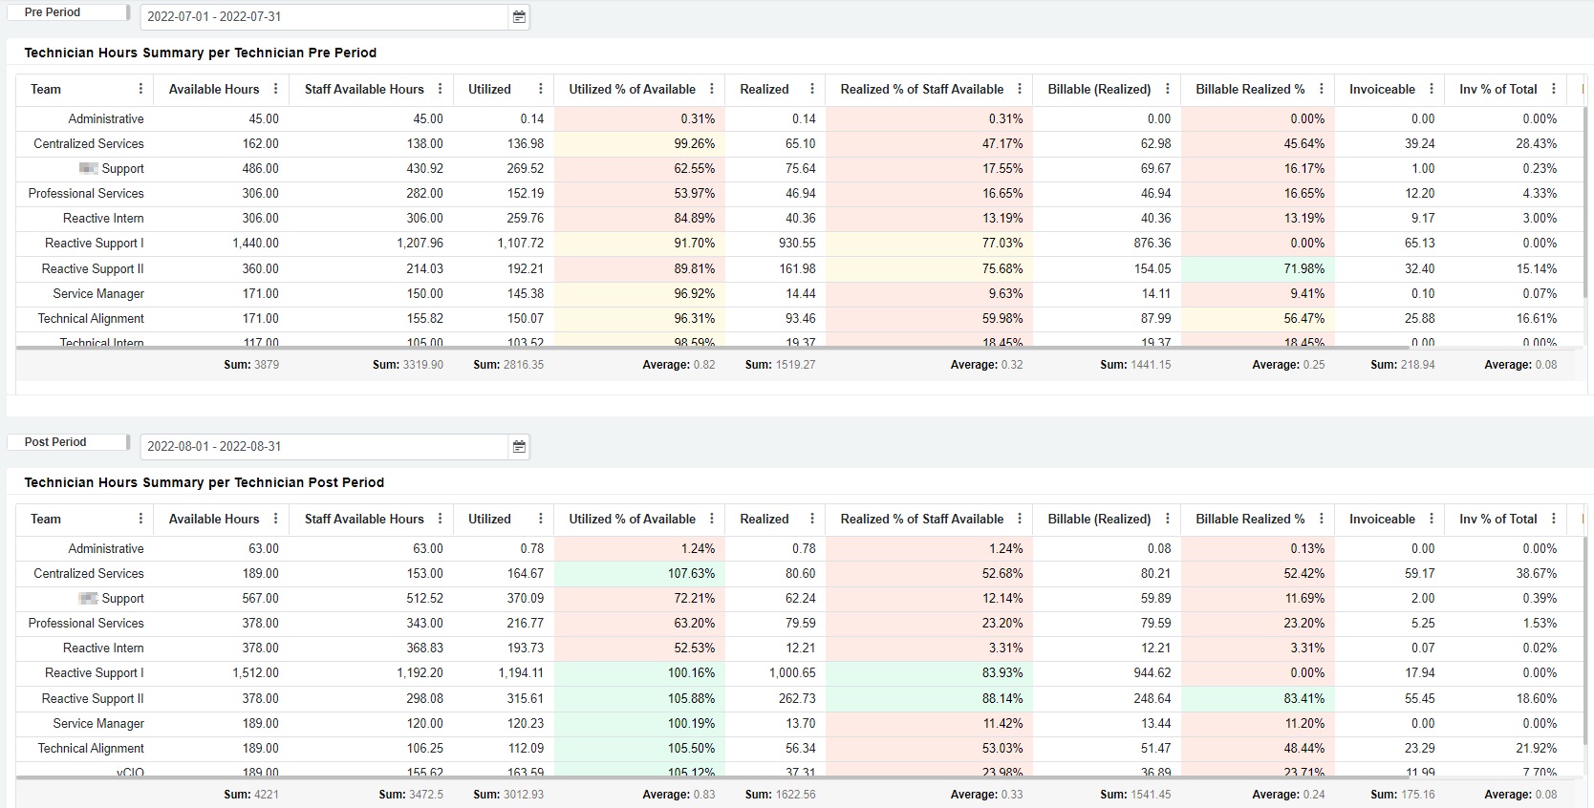
Task: Click the Post Period date range field
Action: [324, 446]
